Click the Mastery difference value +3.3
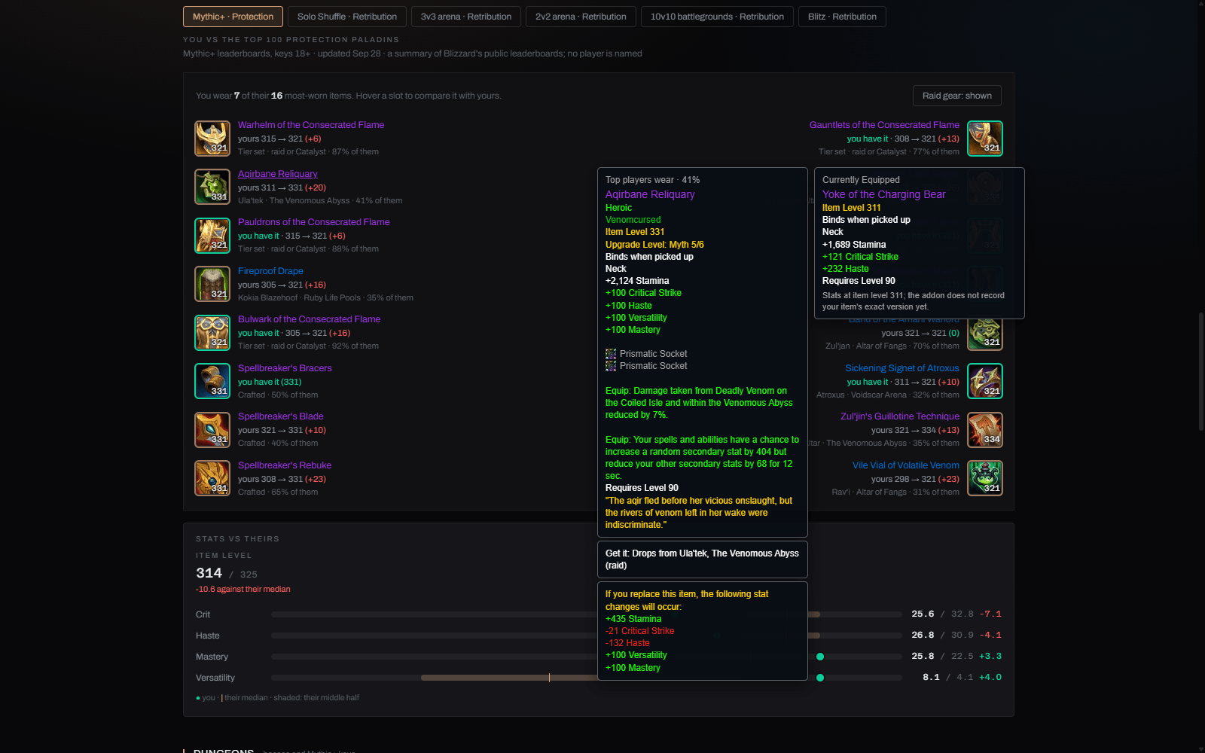This screenshot has width=1205, height=753. [x=990, y=657]
